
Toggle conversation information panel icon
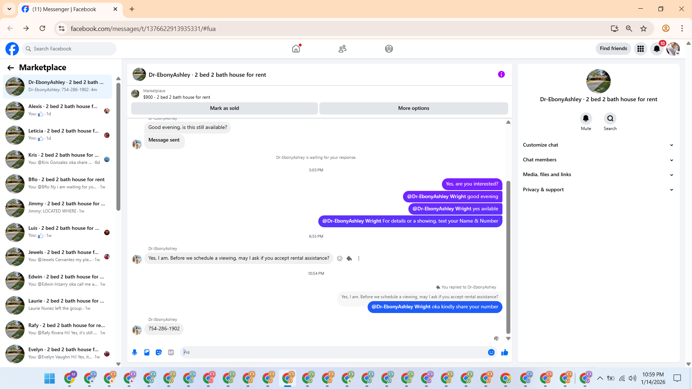point(501,74)
